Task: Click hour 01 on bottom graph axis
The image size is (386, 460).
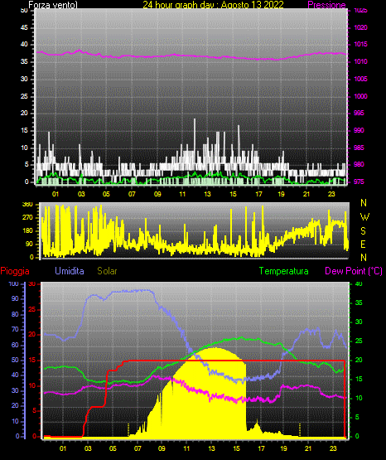Action: (63, 448)
